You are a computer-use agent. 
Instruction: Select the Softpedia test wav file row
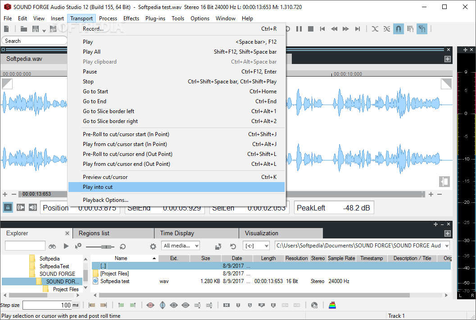271,281
